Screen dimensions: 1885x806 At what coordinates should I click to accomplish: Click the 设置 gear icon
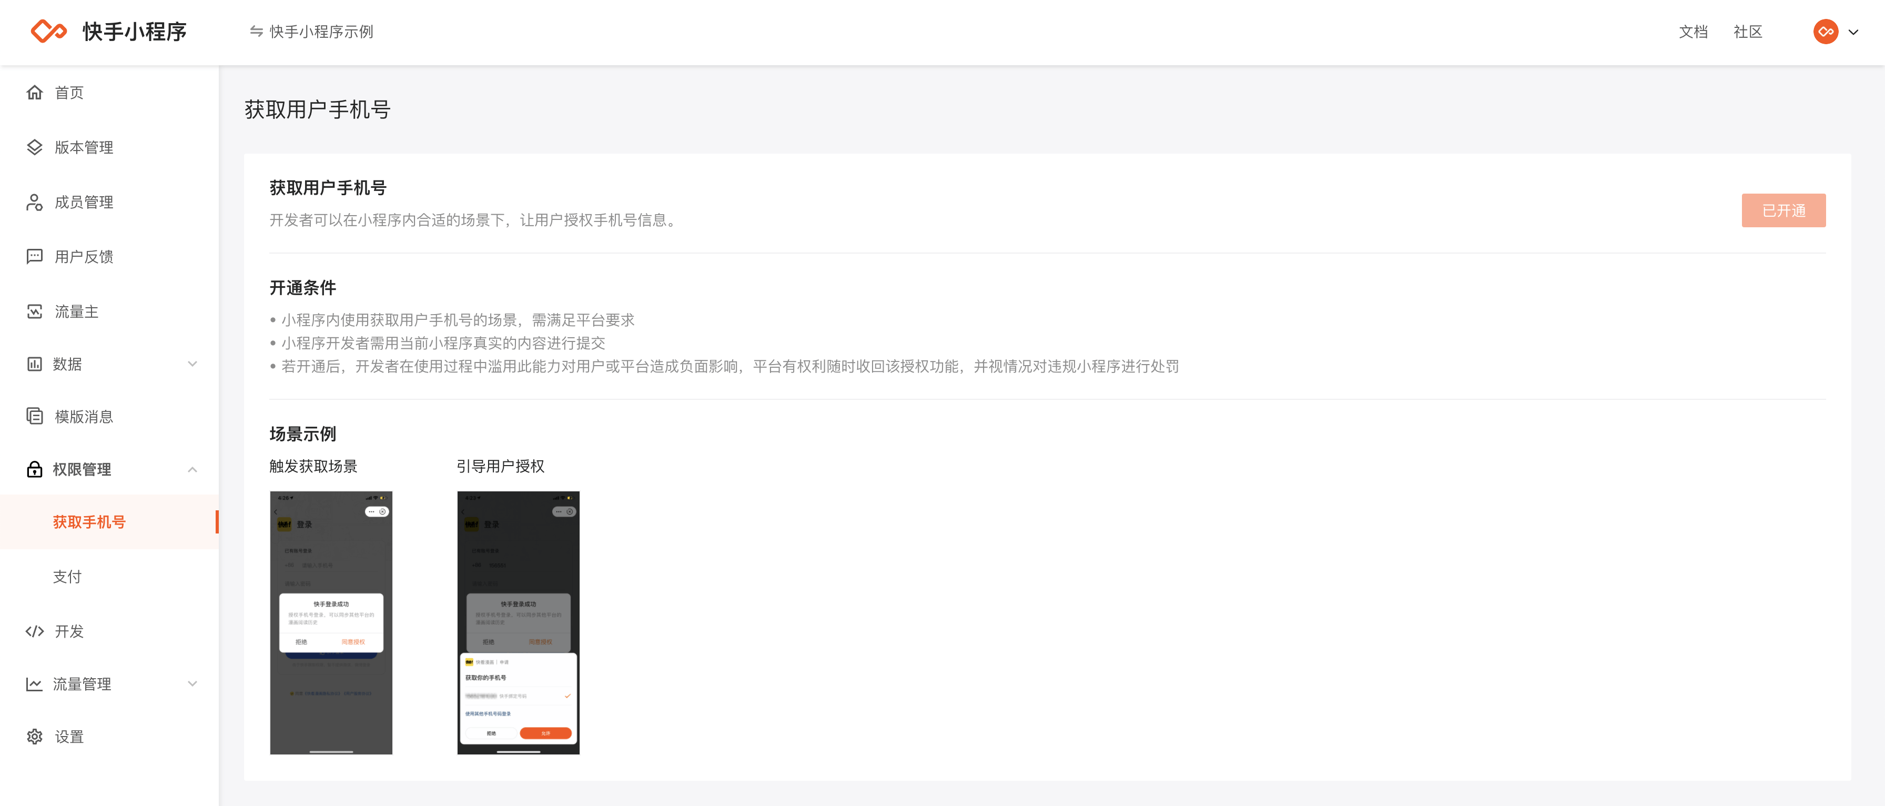coord(34,737)
